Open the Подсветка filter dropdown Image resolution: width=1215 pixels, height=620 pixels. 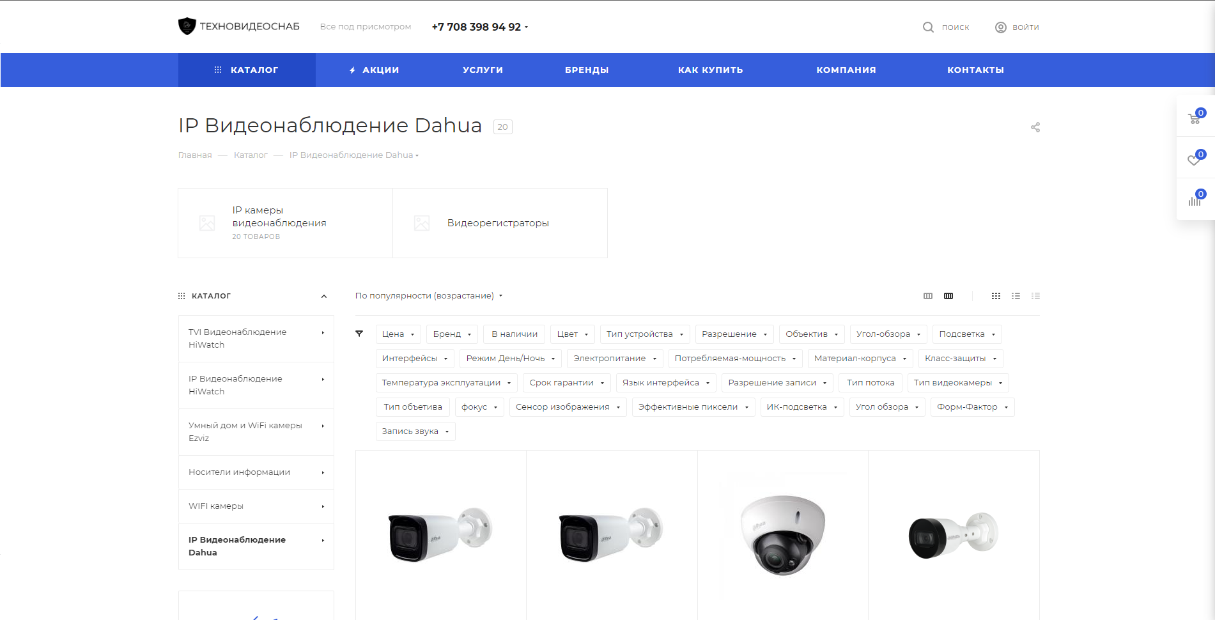(x=967, y=334)
